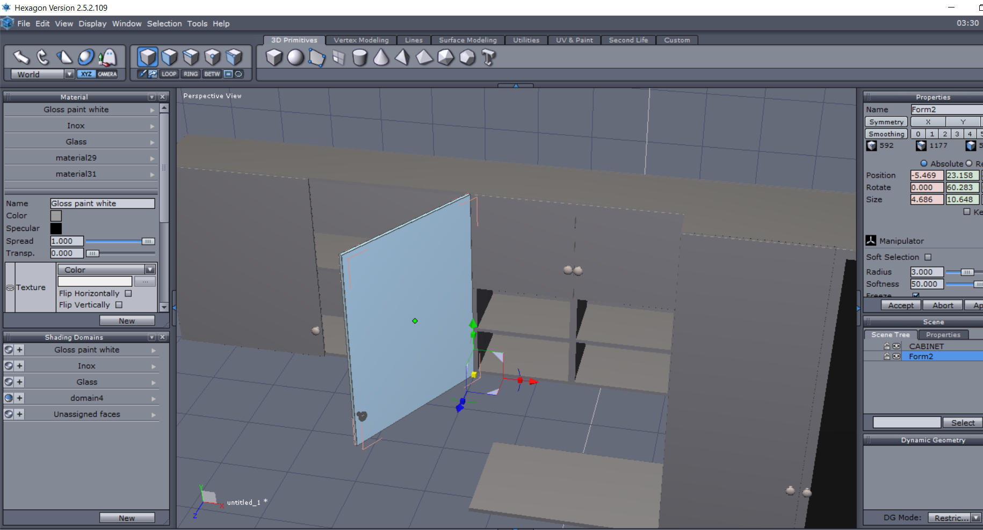Screen dimensions: 983x530
Task: Create a grid primitive
Action: pos(338,57)
